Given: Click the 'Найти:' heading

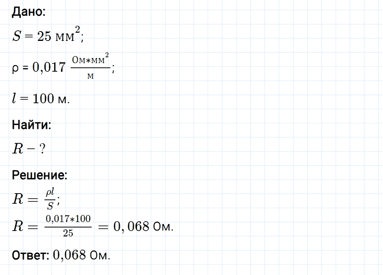Looking at the screenshot, I should [x=32, y=125].
